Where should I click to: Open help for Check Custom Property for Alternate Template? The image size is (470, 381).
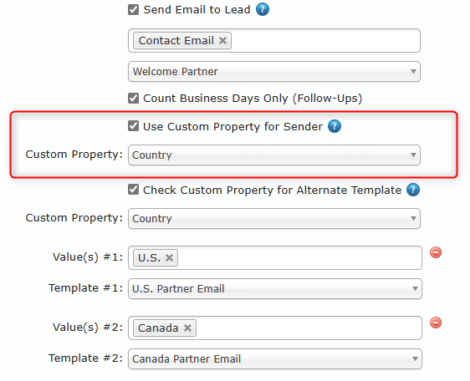[413, 190]
